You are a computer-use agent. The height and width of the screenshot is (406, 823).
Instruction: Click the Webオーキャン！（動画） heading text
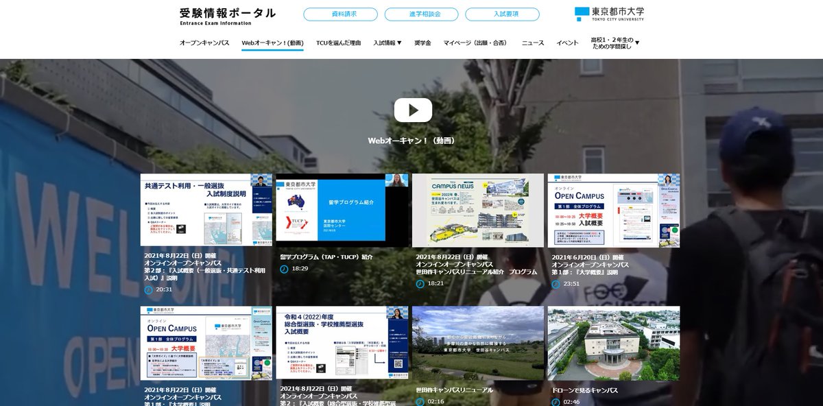pos(411,141)
